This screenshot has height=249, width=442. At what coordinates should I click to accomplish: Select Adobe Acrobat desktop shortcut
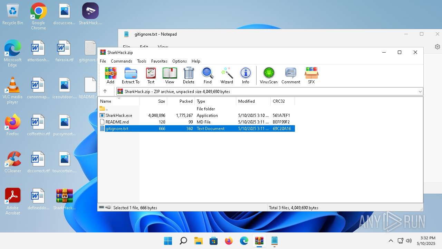click(x=13, y=201)
